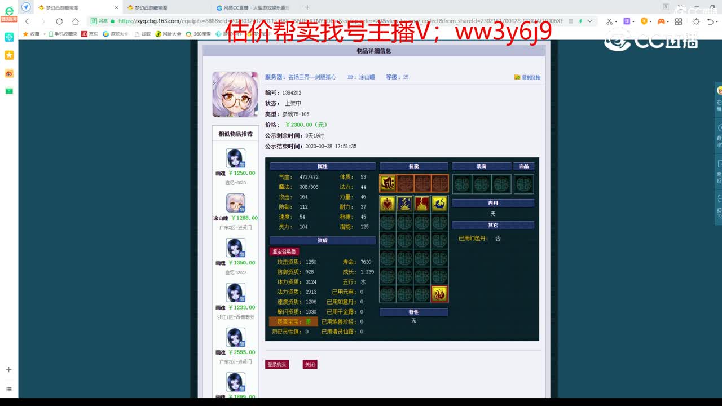
Task: Click the 360搜索 bookmark icon
Action: point(189,34)
